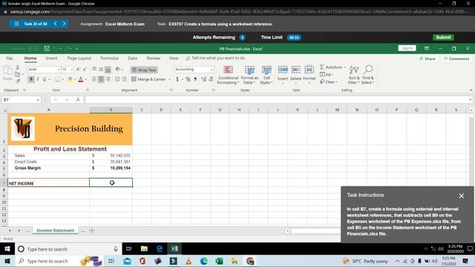475x267 pixels.
Task: Toggle Align Right
Action: [108, 79]
